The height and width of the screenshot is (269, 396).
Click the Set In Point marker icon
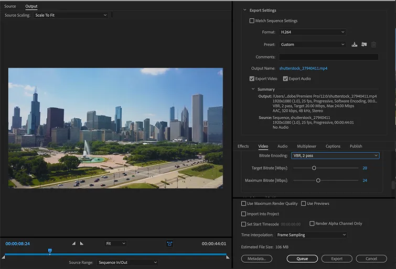pos(74,243)
